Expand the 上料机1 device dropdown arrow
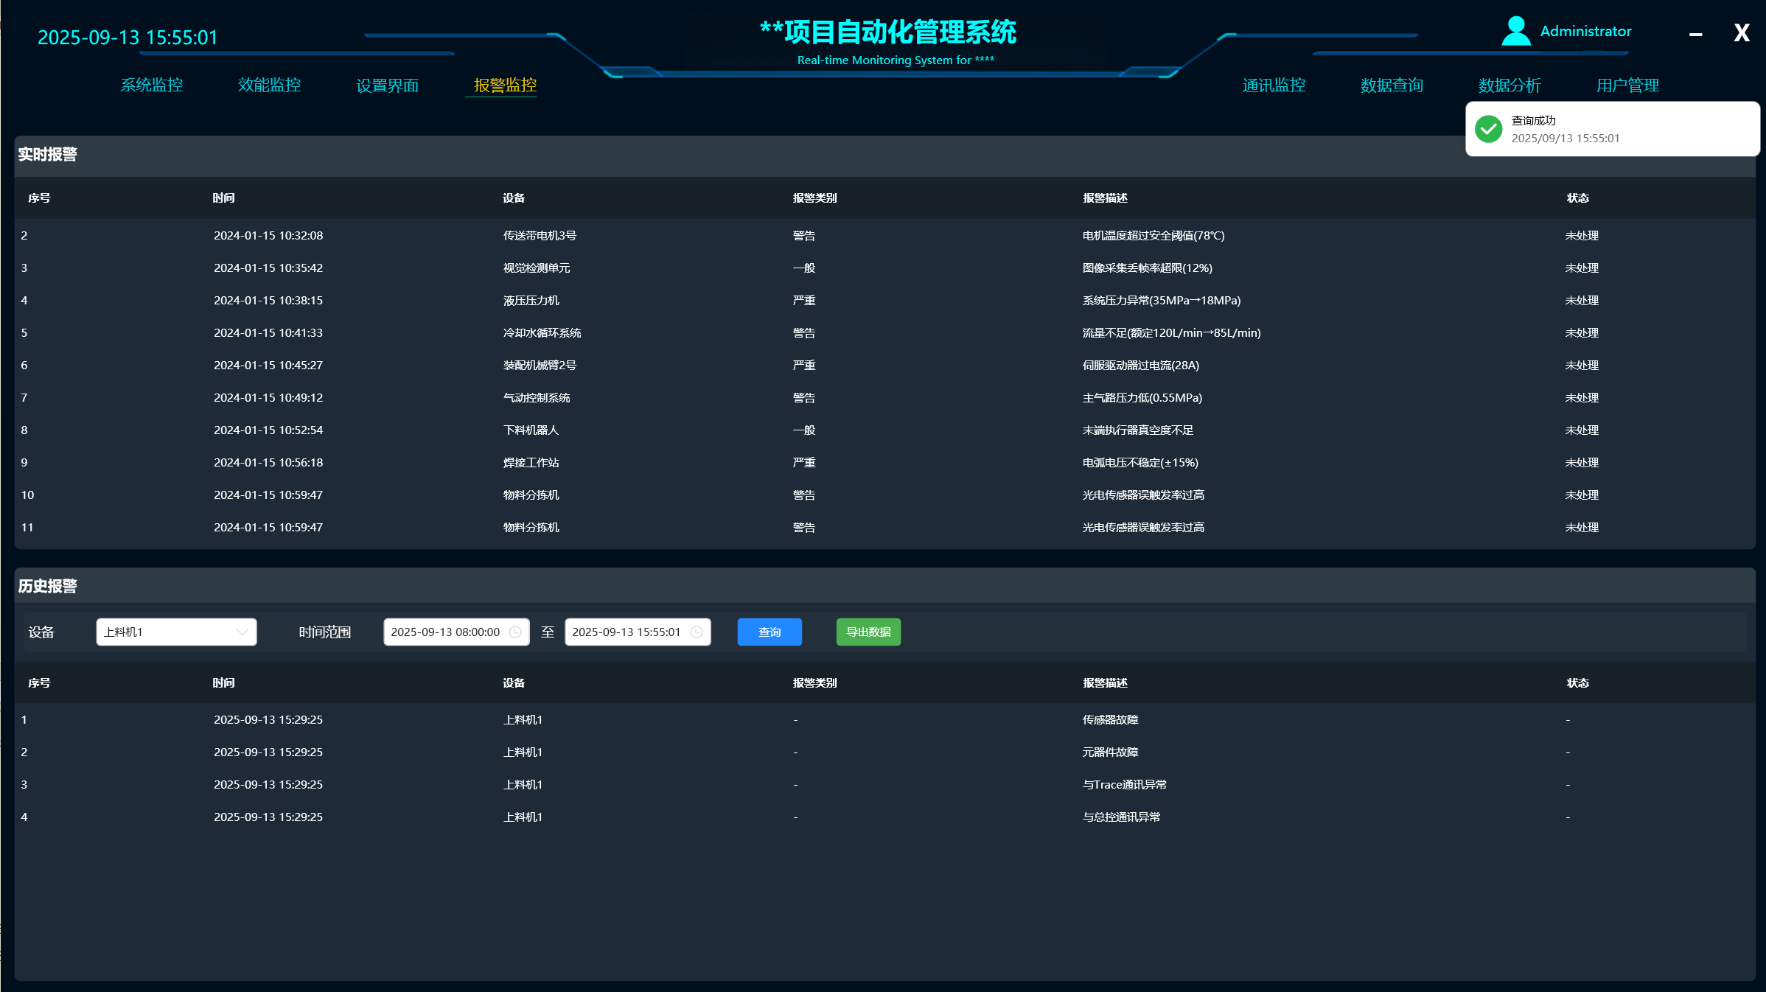 click(x=242, y=632)
